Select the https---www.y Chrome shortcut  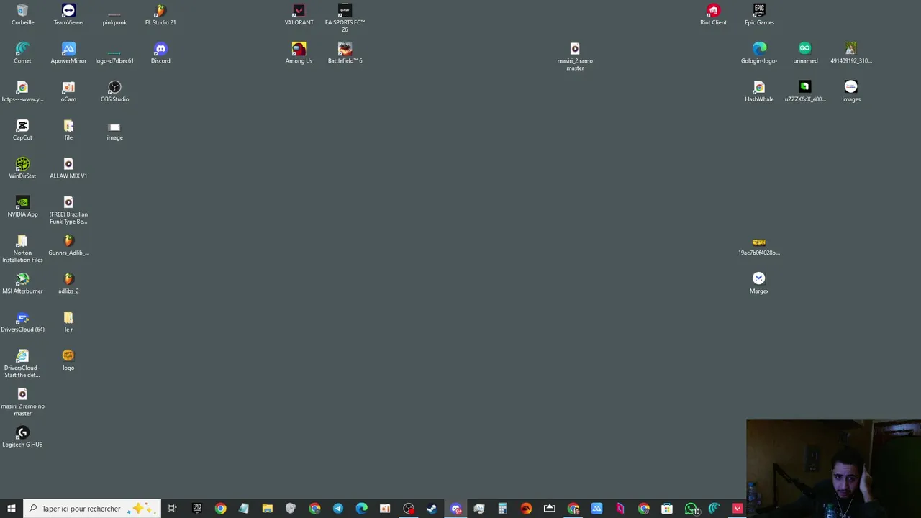tap(22, 91)
